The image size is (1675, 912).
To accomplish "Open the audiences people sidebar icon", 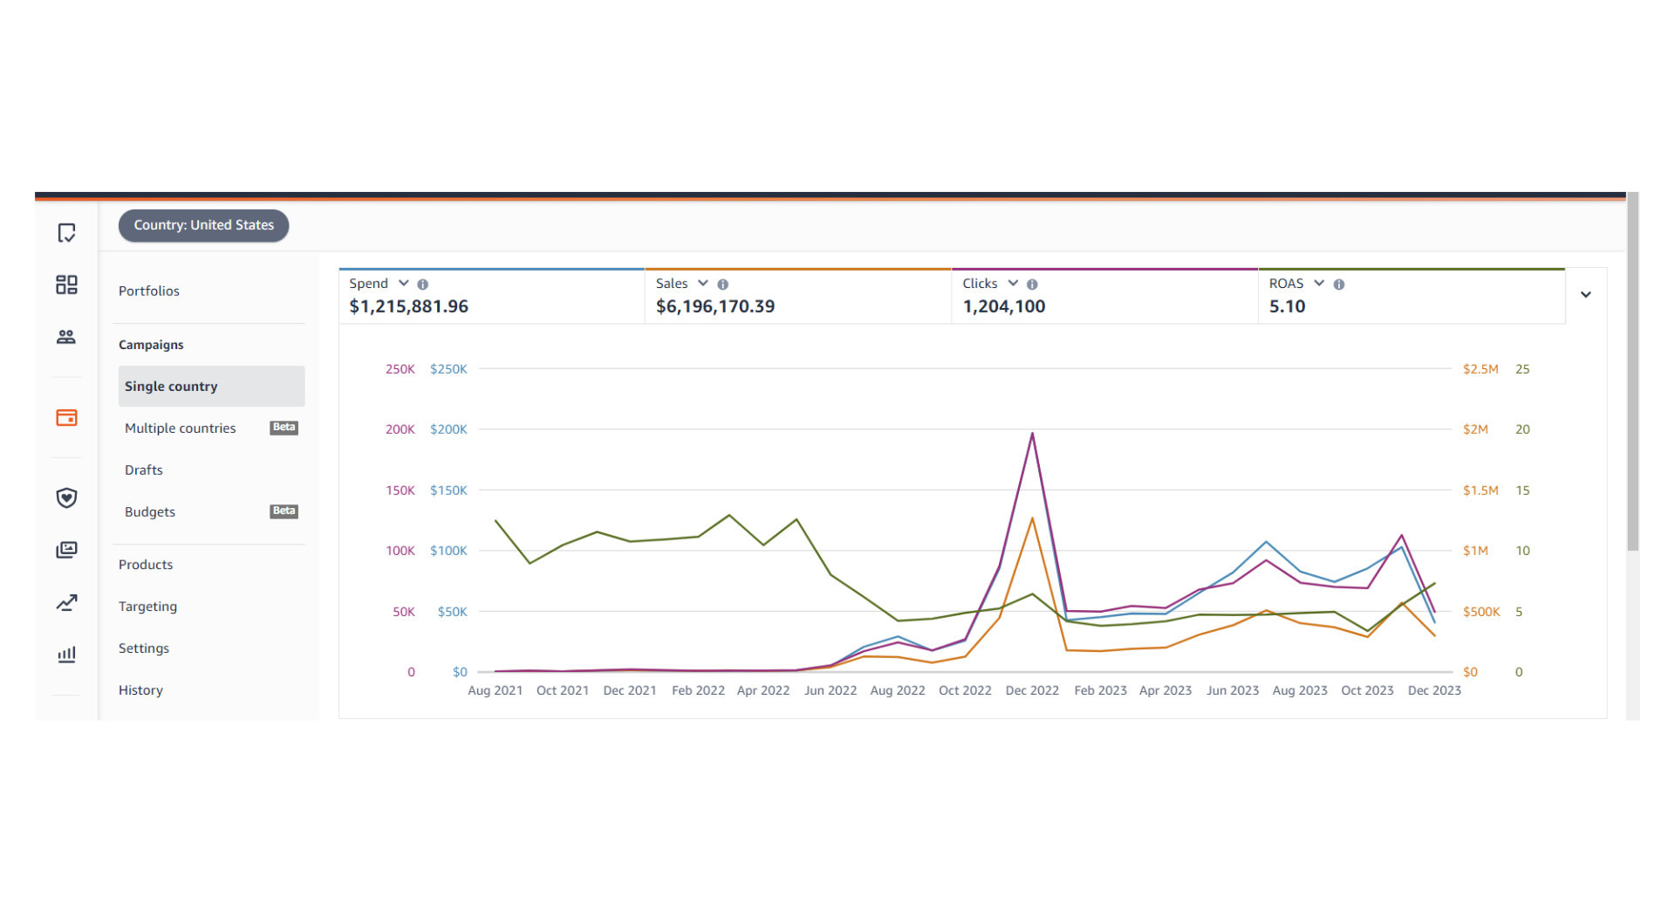I will point(66,337).
